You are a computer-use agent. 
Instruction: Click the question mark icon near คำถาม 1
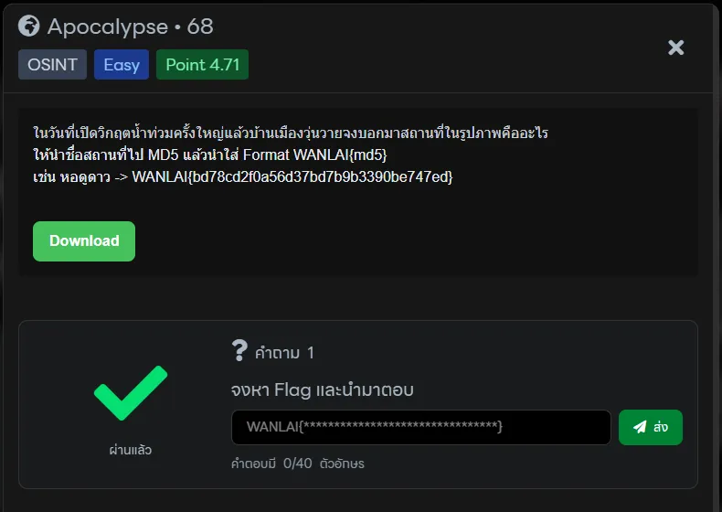[239, 350]
